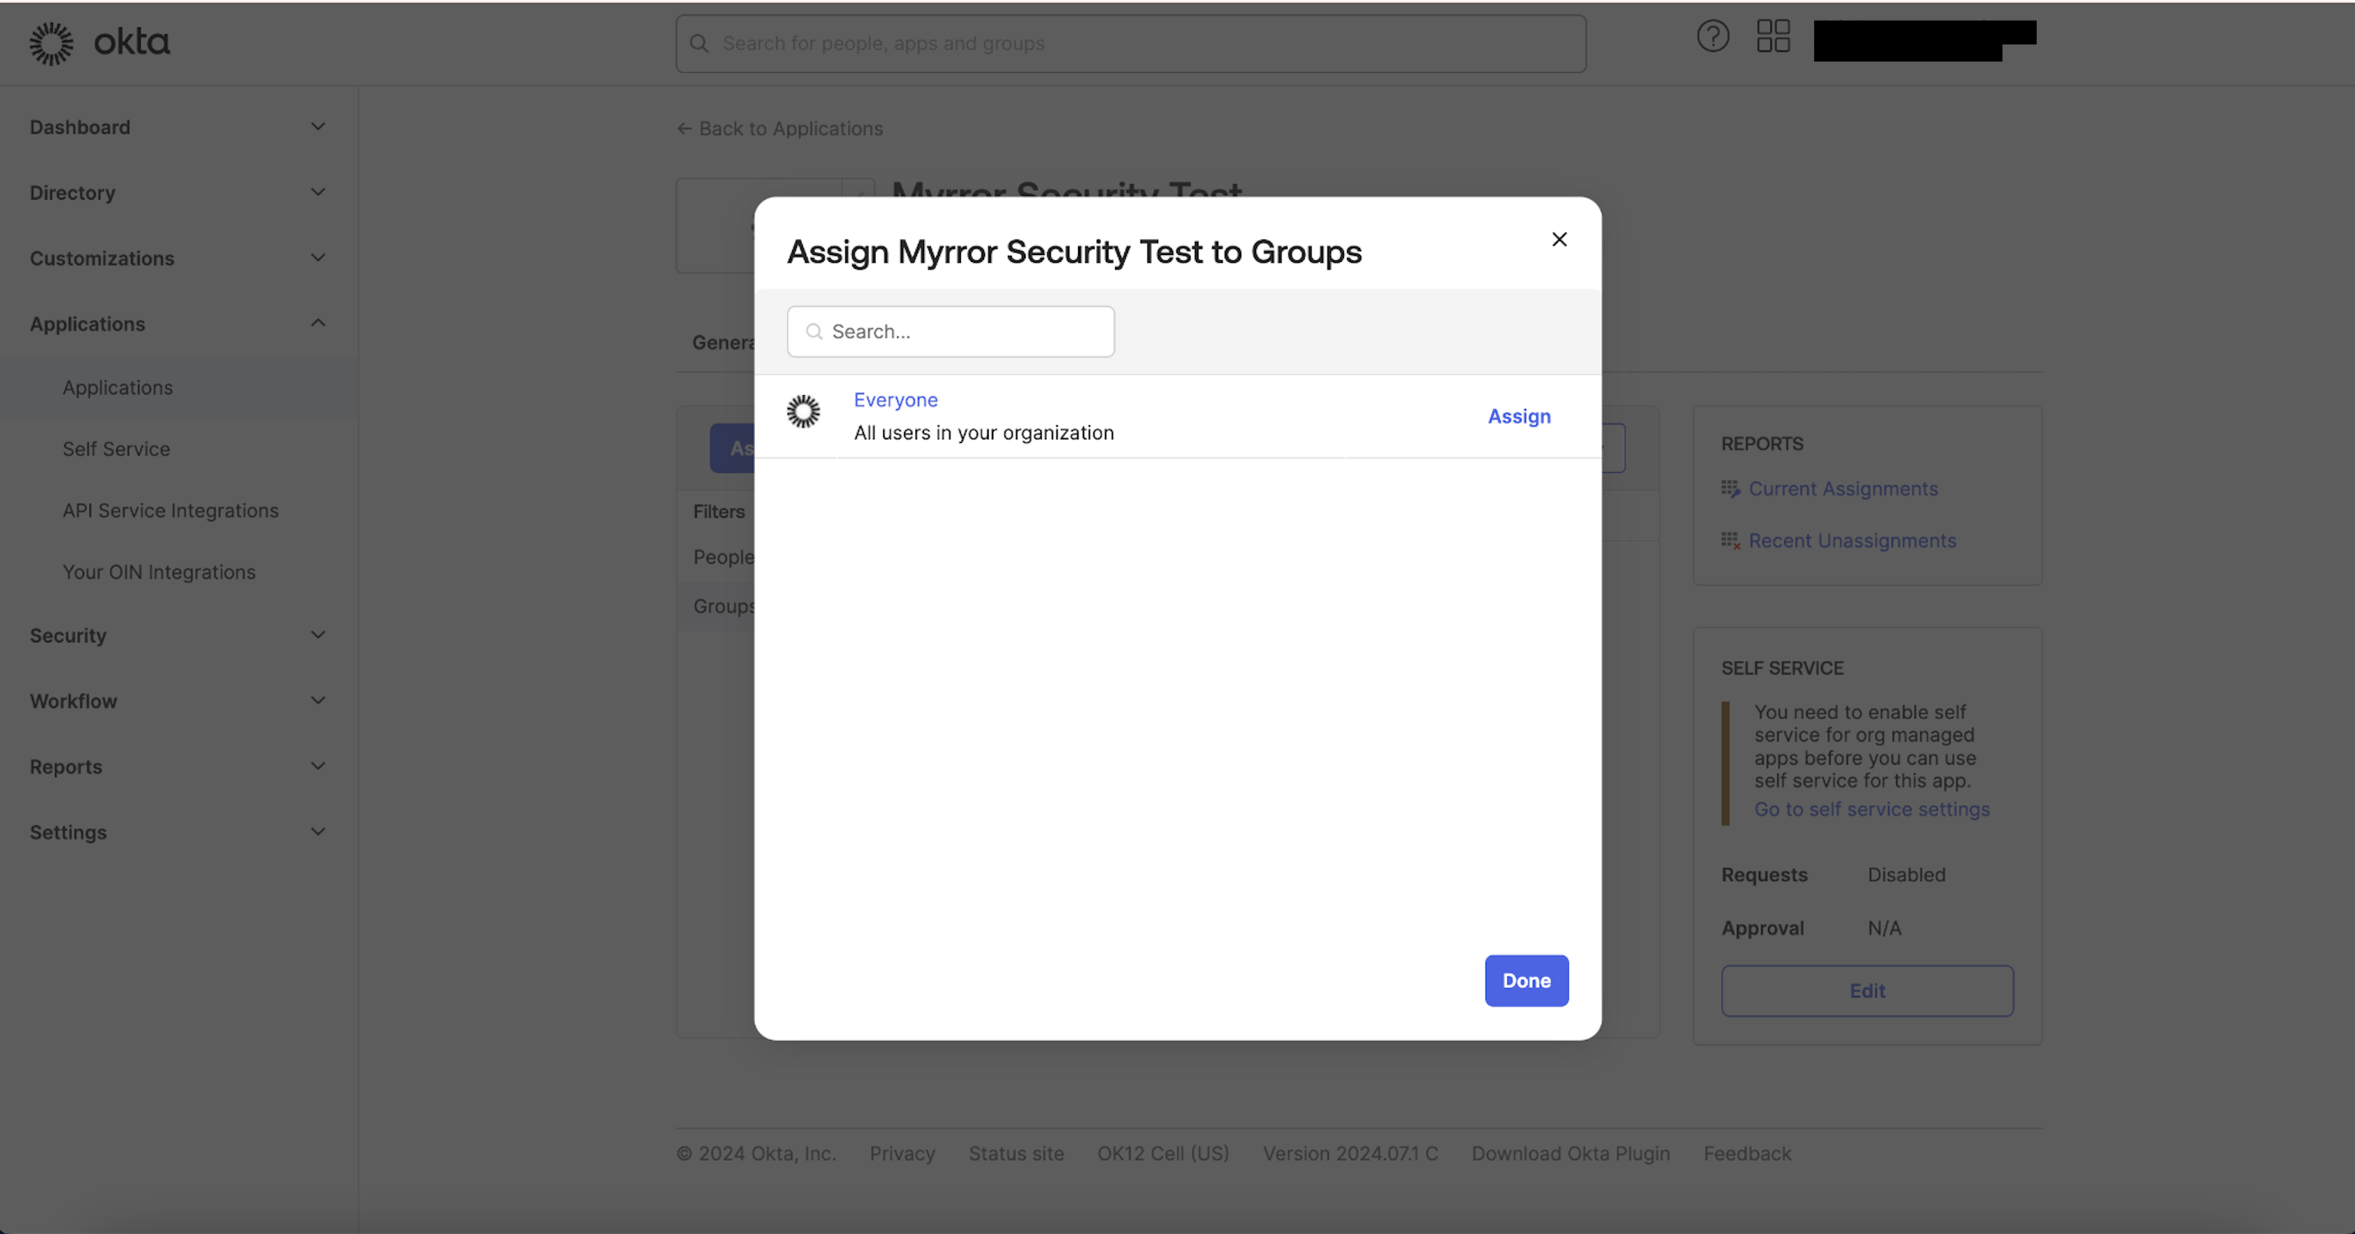This screenshot has height=1234, width=2355.
Task: Select the People filter behind the dialog
Action: (722, 558)
